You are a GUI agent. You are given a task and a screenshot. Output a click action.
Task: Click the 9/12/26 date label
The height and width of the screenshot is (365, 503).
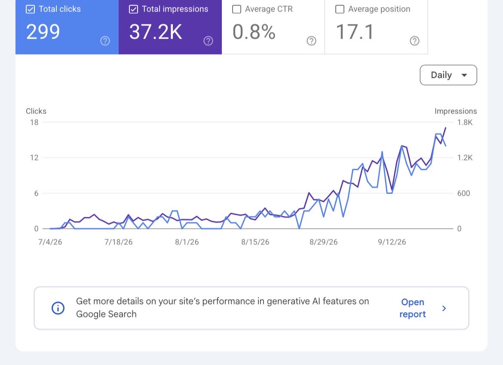392,242
